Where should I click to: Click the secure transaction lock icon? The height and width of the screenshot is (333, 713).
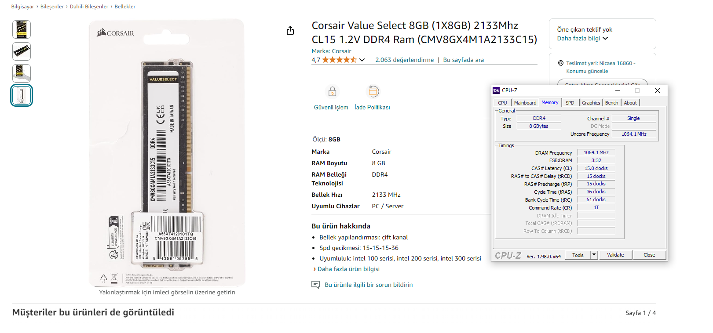[x=332, y=91]
